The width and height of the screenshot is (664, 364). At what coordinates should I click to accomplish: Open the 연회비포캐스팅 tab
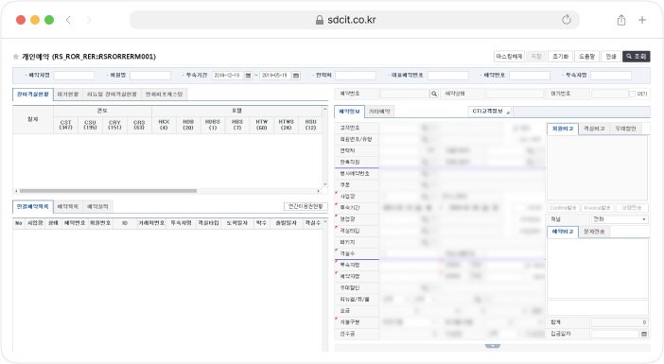(x=164, y=94)
